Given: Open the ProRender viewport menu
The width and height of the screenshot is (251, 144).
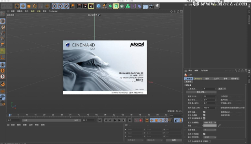Looking at the screenshot, I should click(53, 11).
